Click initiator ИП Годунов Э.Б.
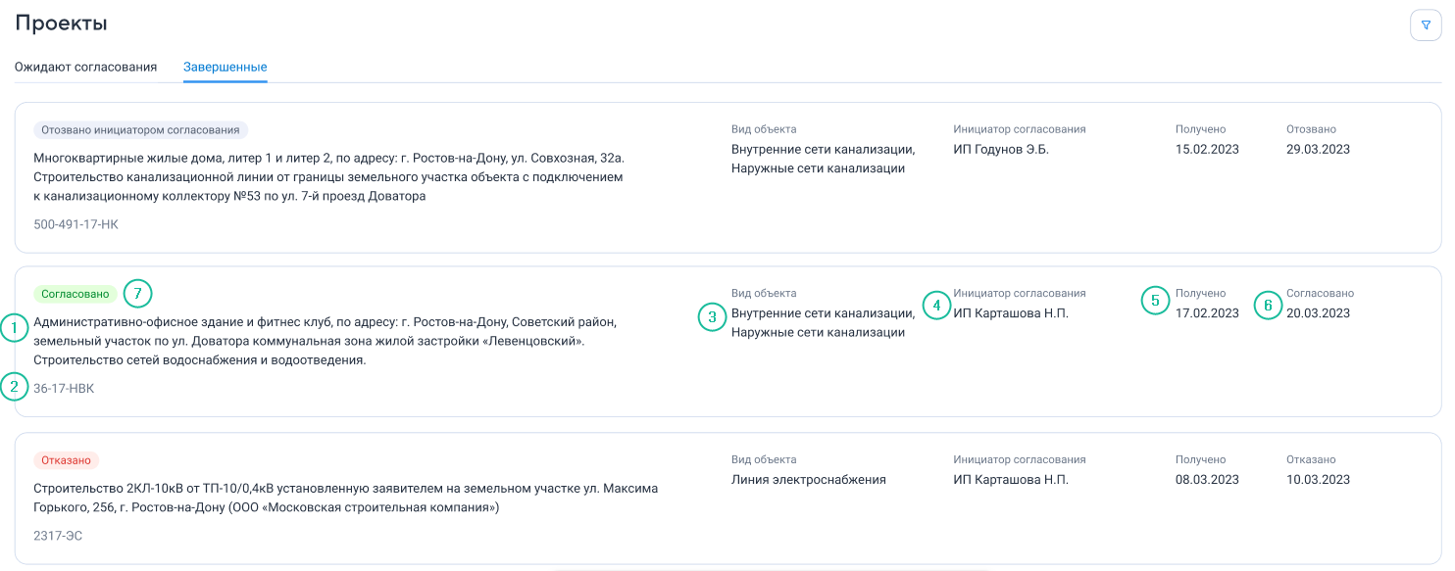Screen dimensions: 1455x571 click(1001, 149)
